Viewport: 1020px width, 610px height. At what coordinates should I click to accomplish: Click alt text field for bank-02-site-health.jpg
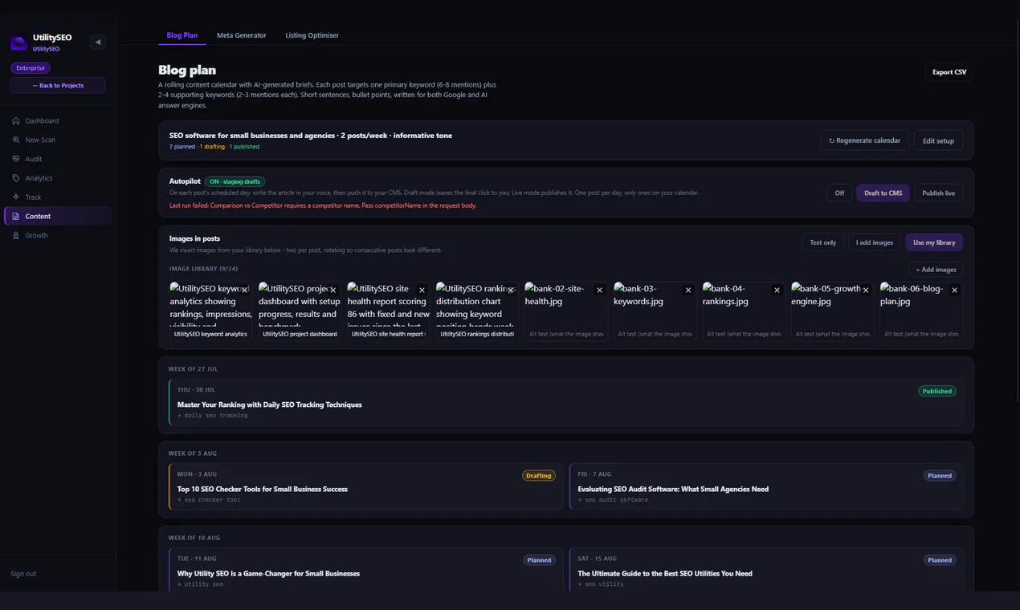point(566,334)
